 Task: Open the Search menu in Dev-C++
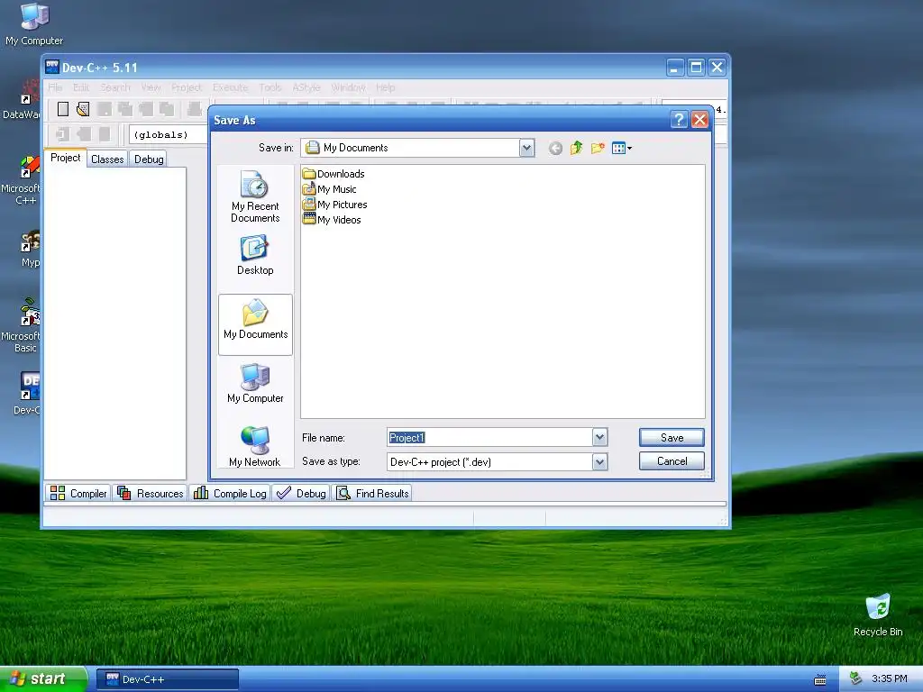point(114,87)
